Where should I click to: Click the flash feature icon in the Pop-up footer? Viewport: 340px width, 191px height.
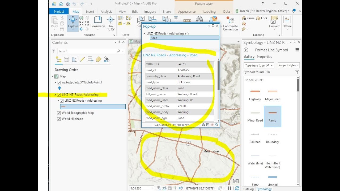click(212, 125)
